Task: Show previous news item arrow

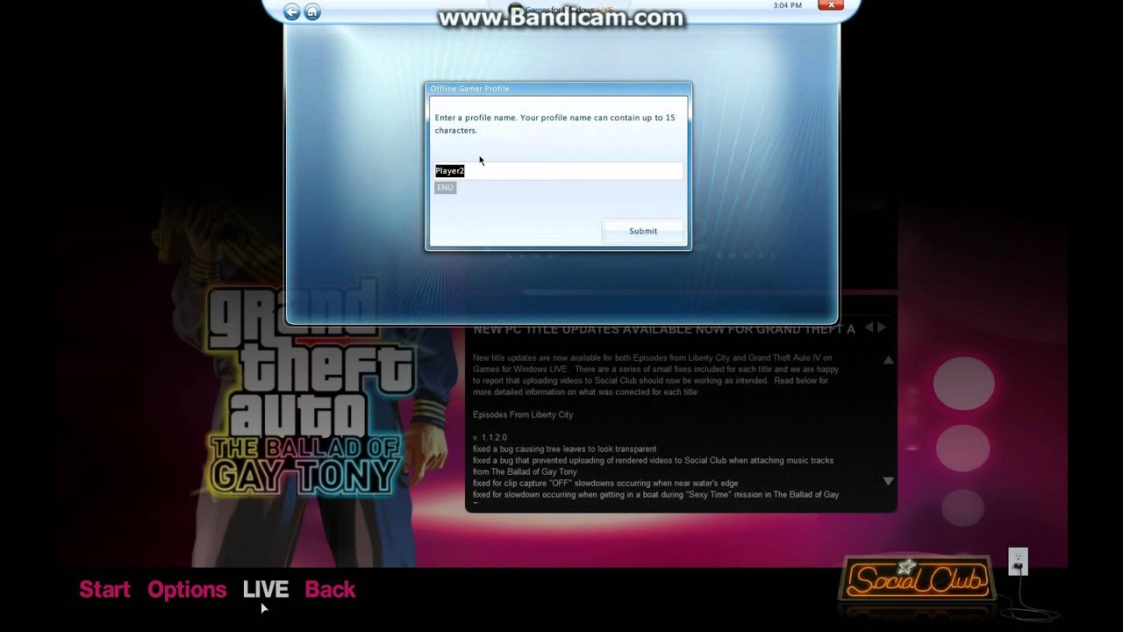Action: [869, 327]
